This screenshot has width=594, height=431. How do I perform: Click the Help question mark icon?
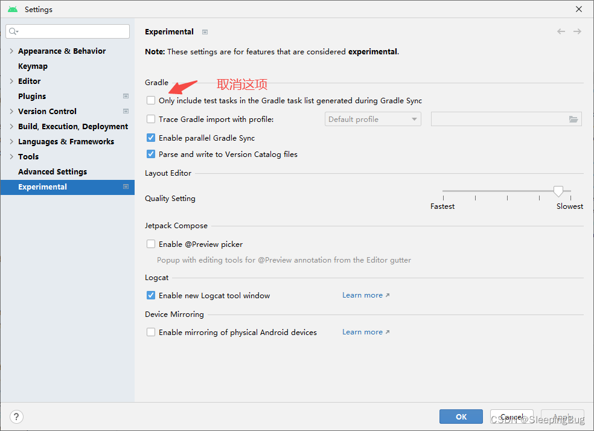click(x=16, y=417)
